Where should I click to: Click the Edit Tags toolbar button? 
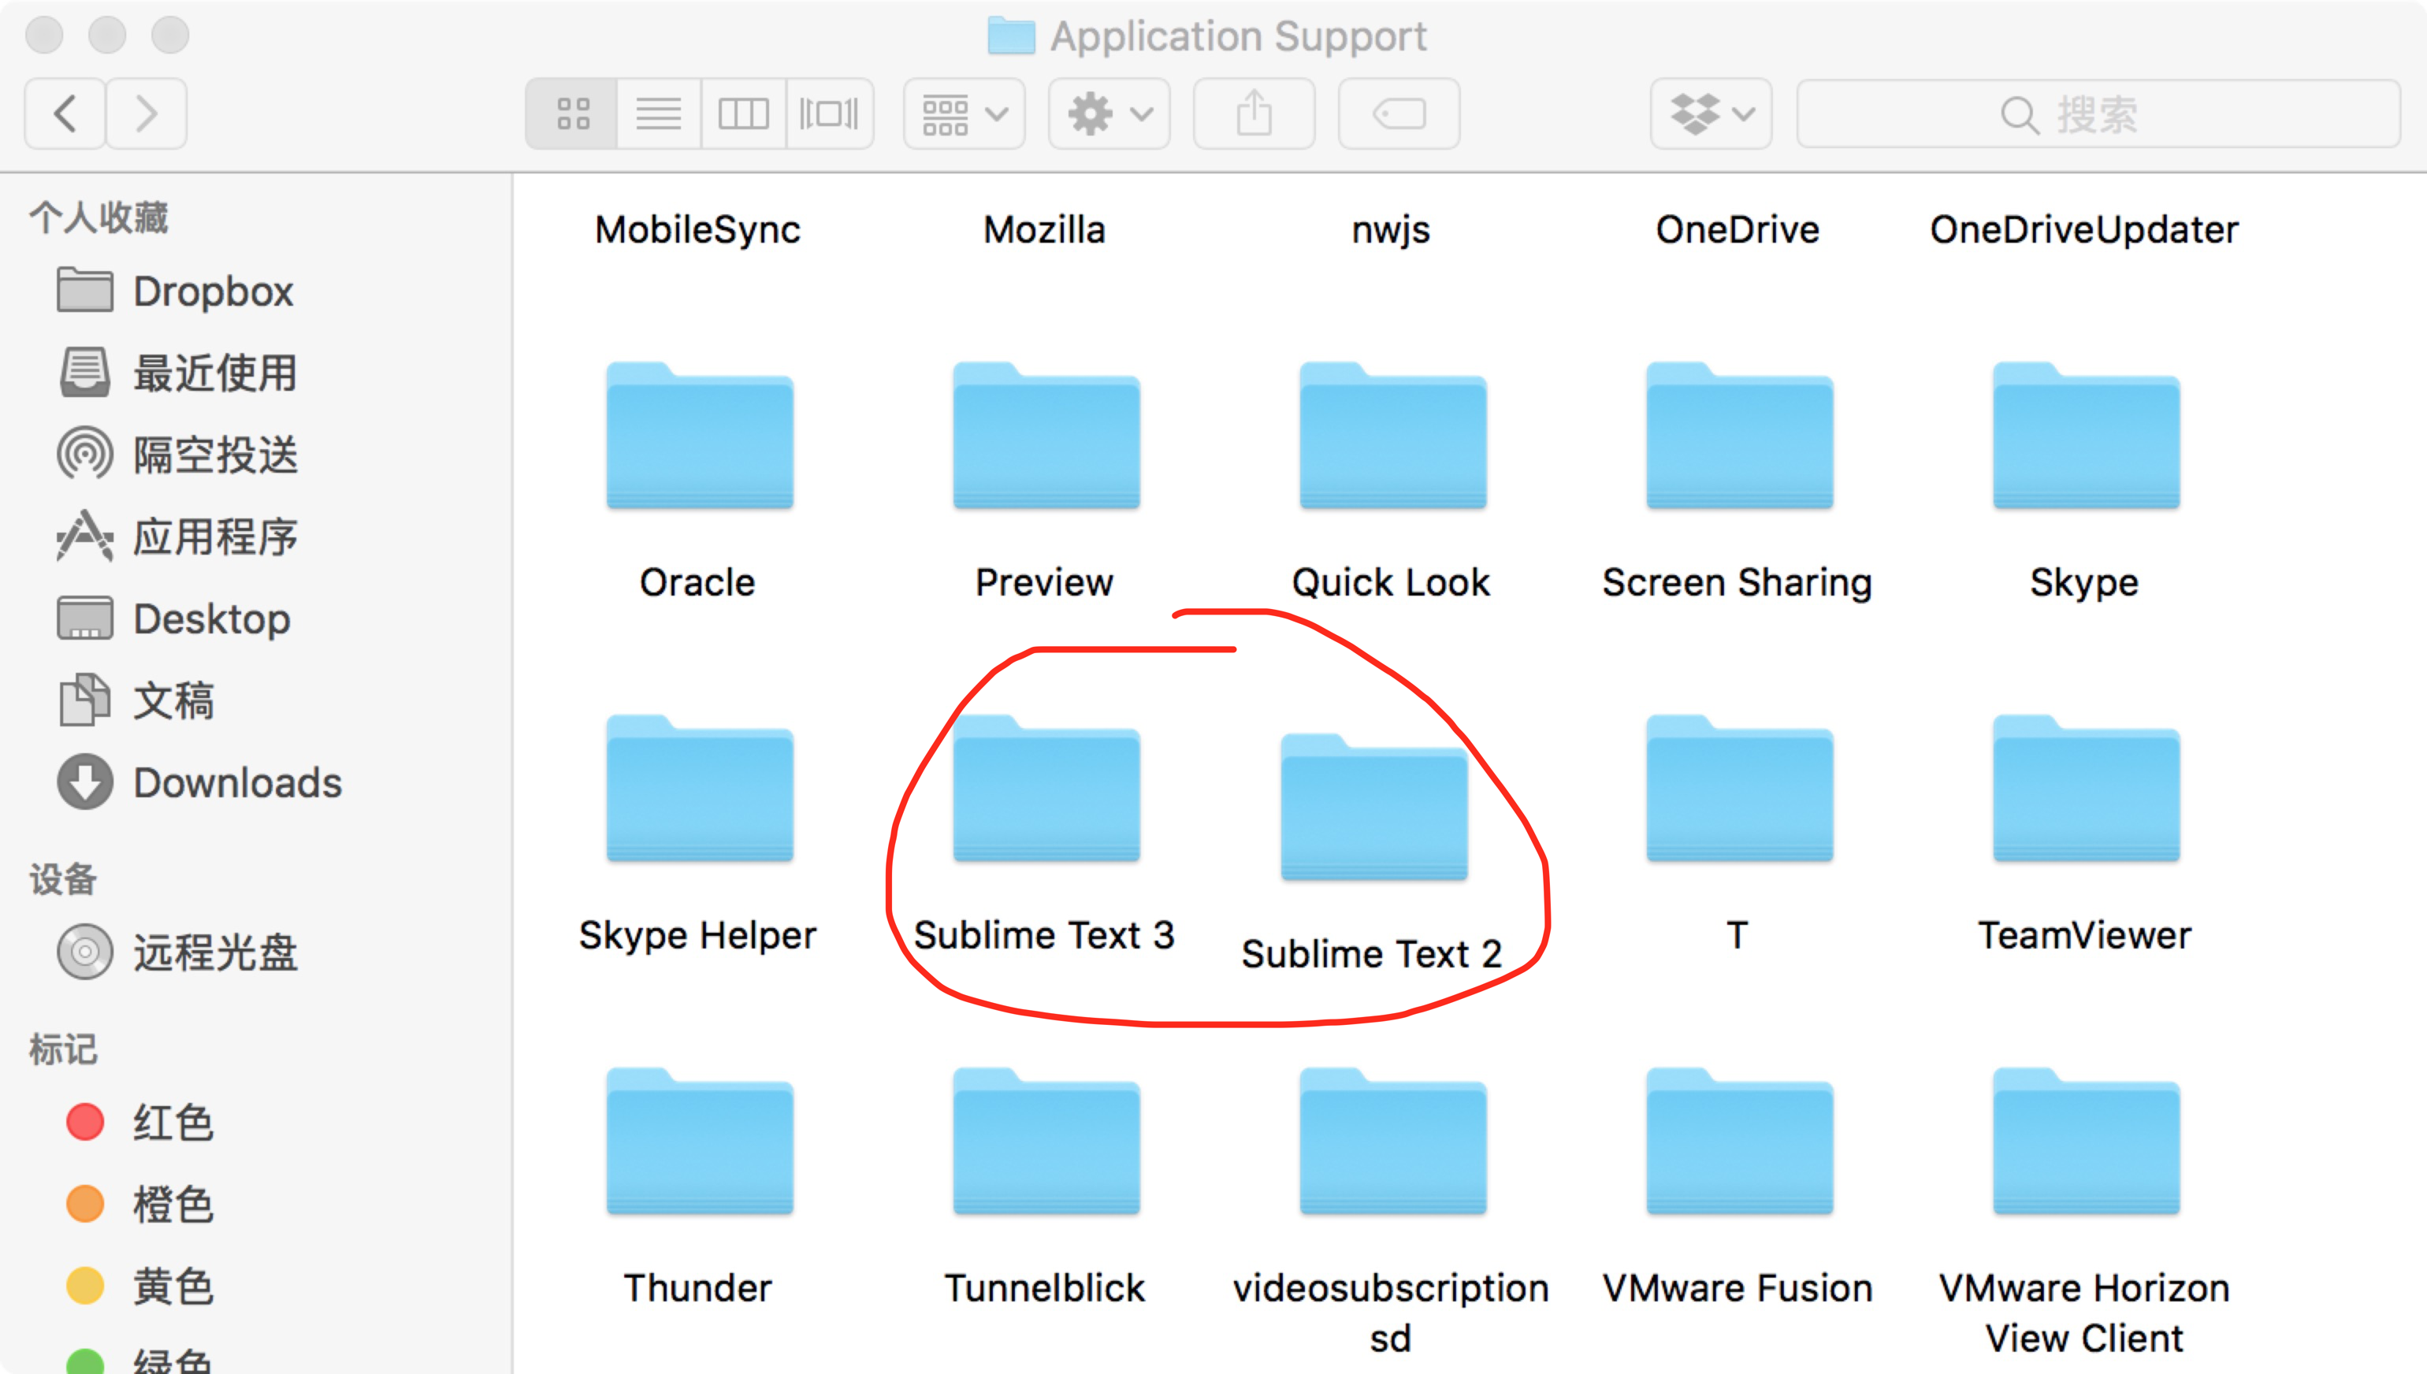pyautogui.click(x=1399, y=114)
